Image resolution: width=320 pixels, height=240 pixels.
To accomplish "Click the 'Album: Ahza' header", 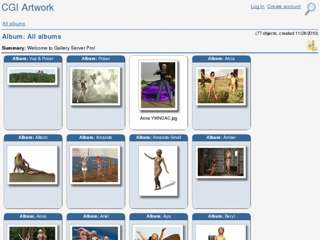I will click(221, 59).
